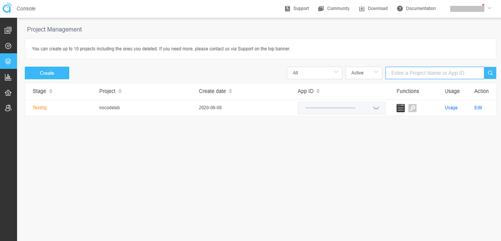Open the sidebar bar-chart usage icon

(8, 77)
